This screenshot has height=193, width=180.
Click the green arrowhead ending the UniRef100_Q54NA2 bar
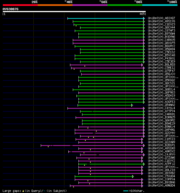coord(132,105)
